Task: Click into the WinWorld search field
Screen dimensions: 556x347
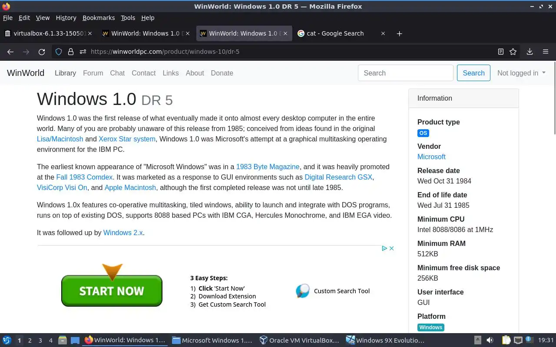Action: [x=406, y=73]
